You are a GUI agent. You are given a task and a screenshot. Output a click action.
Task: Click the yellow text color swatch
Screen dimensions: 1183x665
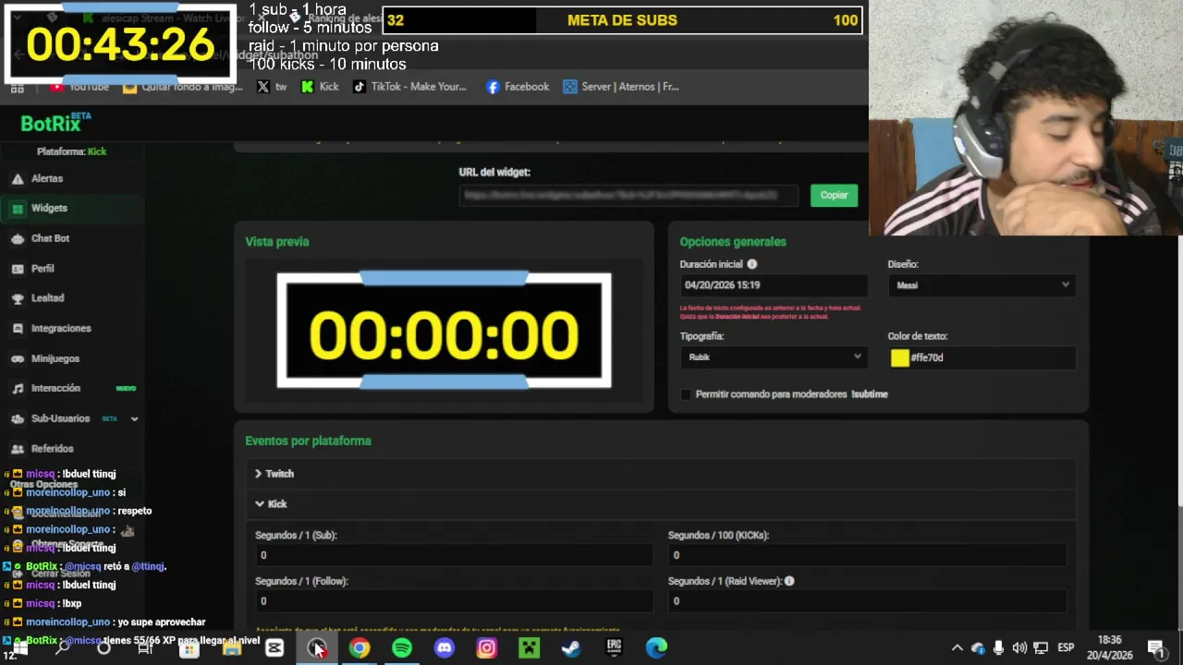(900, 358)
